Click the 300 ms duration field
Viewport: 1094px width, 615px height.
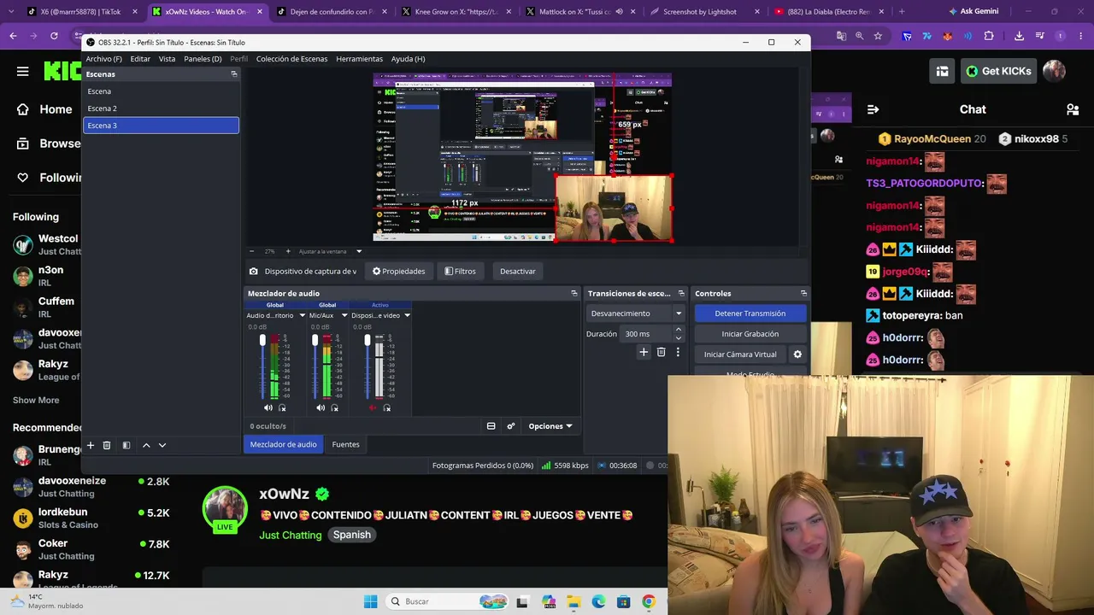pyautogui.click(x=646, y=334)
